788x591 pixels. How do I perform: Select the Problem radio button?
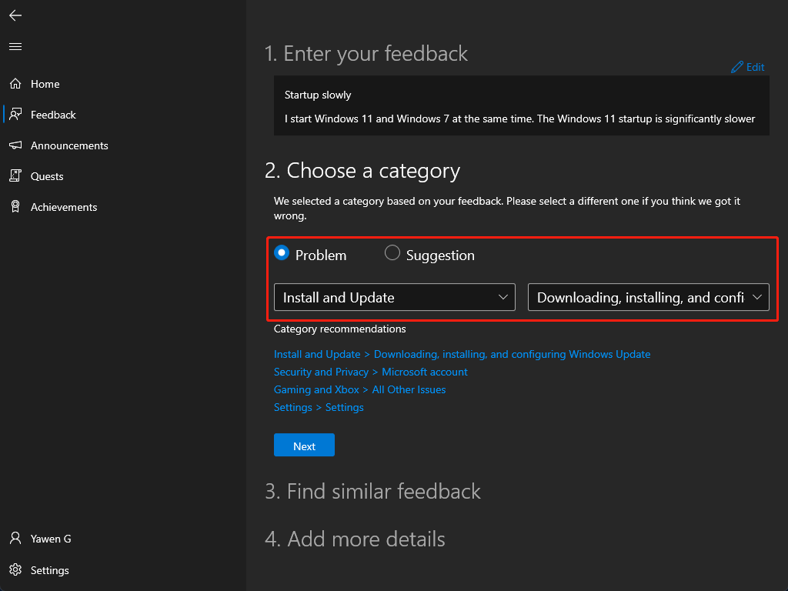(282, 253)
